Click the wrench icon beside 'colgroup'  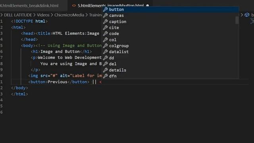coord(106,46)
